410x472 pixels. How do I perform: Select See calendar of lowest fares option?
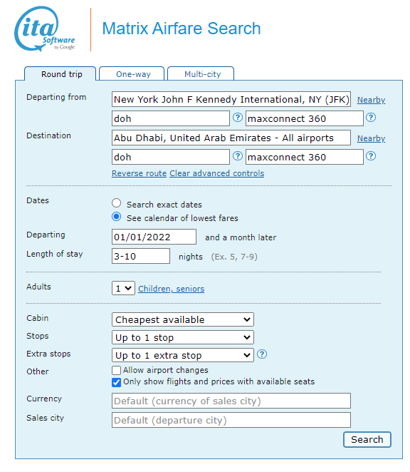(116, 217)
